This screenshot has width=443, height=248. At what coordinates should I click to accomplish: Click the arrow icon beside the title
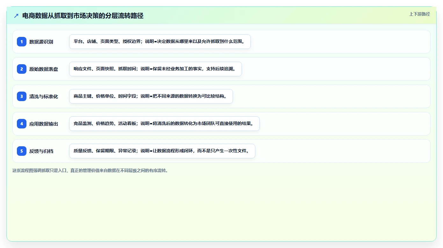(x=16, y=16)
